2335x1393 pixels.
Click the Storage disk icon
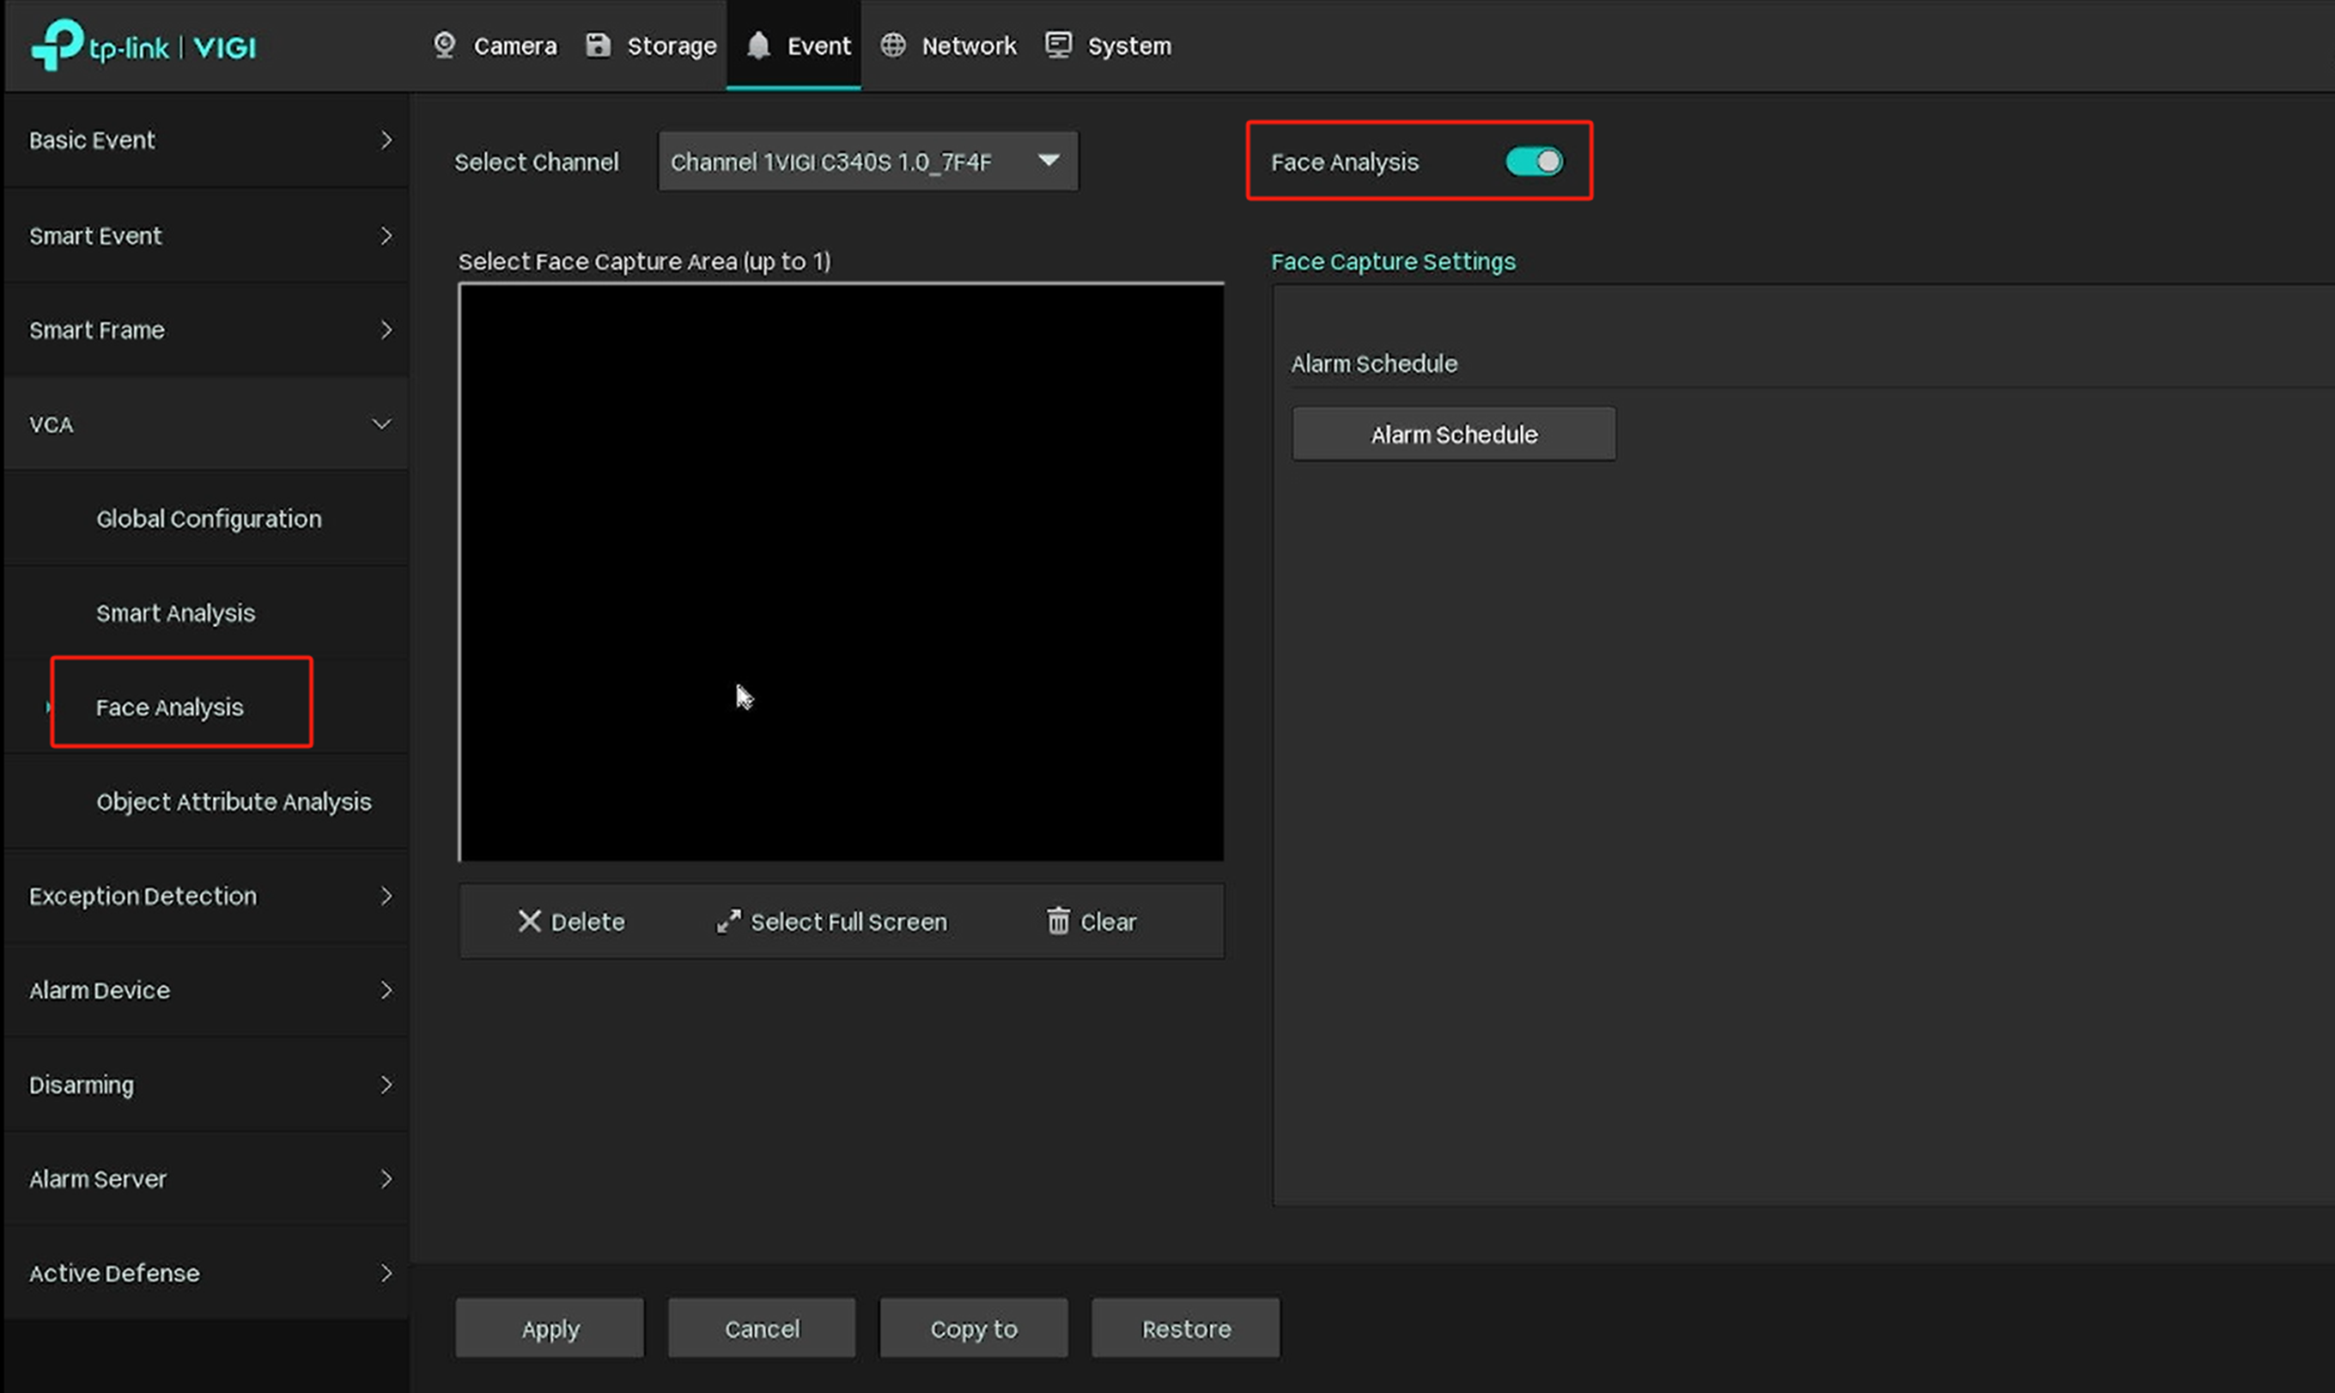pos(598,45)
